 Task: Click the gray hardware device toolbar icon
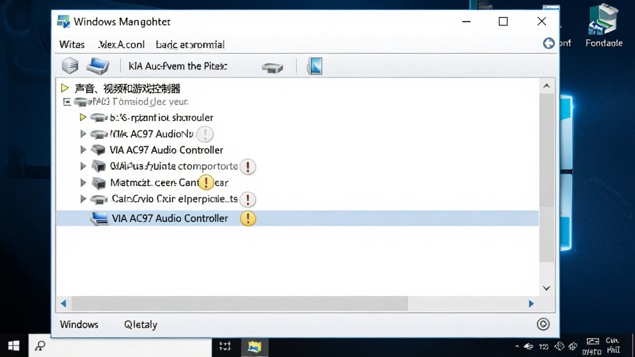coord(272,68)
